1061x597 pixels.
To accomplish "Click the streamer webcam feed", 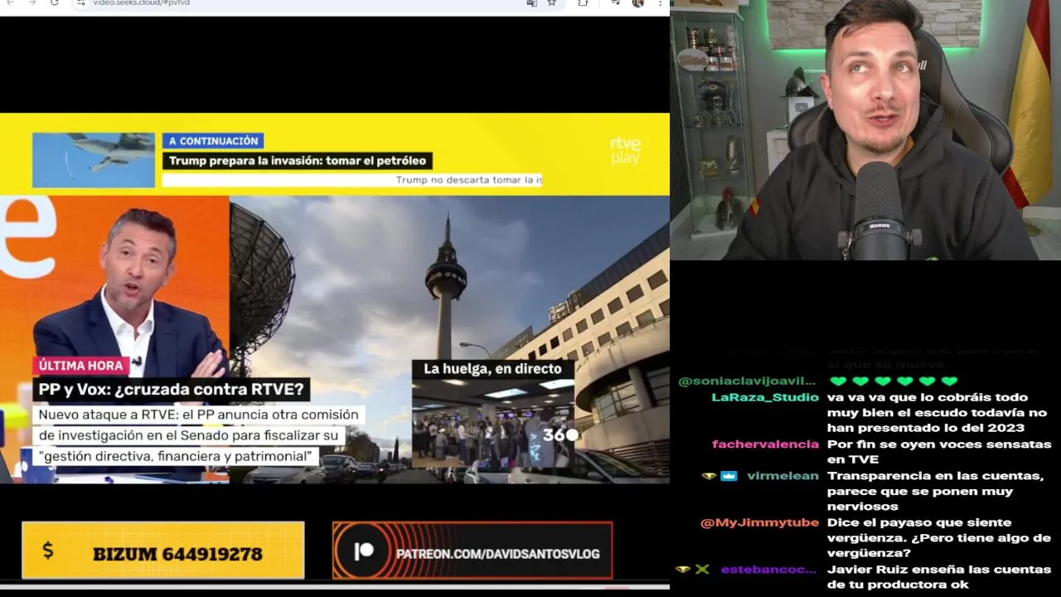I will [865, 130].
